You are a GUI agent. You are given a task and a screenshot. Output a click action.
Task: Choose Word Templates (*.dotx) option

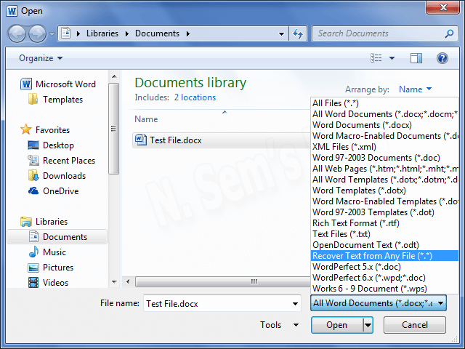pyautogui.click(x=384, y=190)
